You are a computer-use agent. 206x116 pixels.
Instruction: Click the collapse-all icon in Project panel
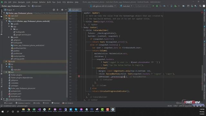point(58,10)
